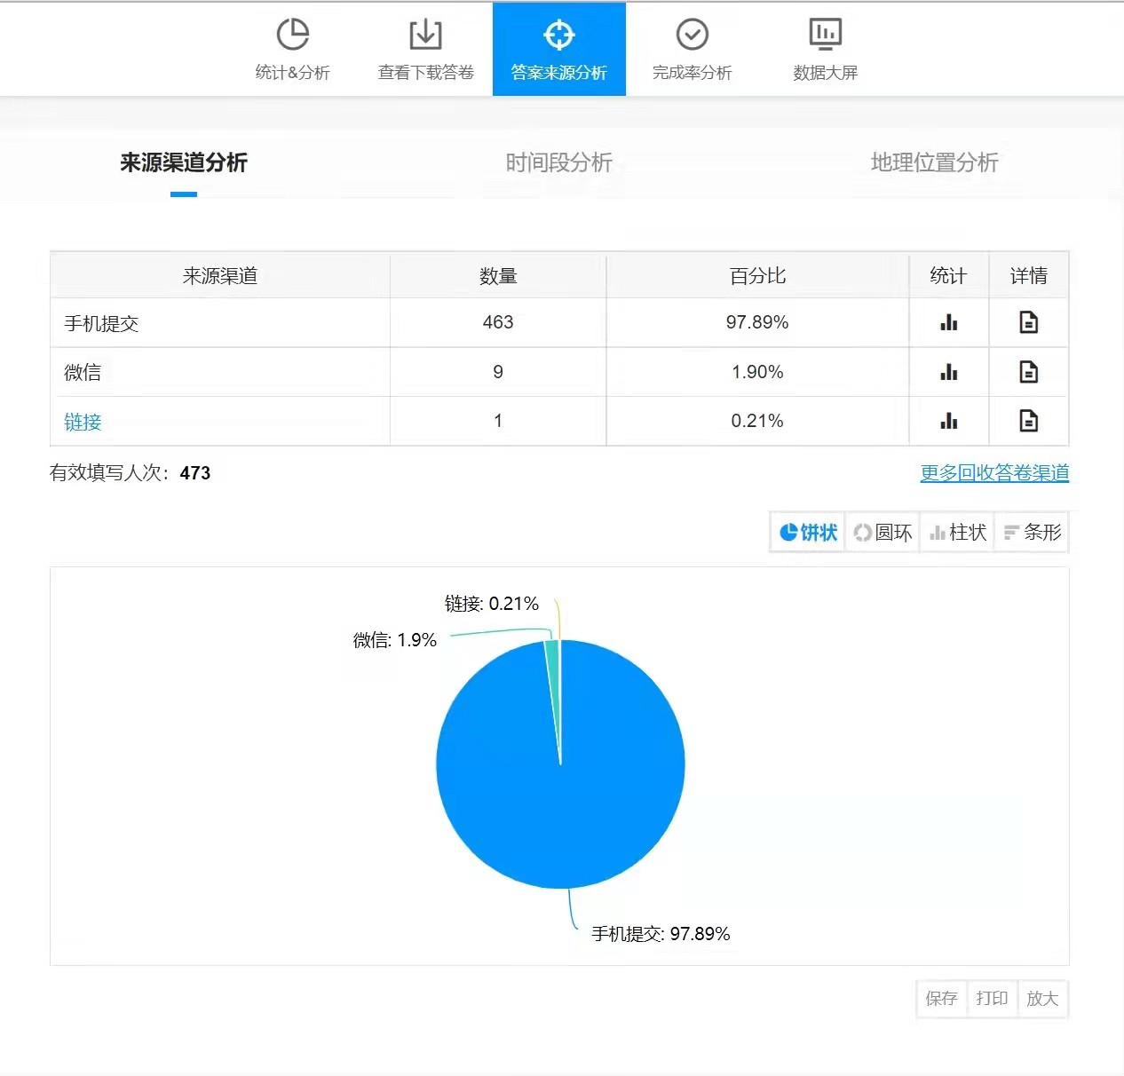Open details document icon for 链接 row

(x=1028, y=421)
